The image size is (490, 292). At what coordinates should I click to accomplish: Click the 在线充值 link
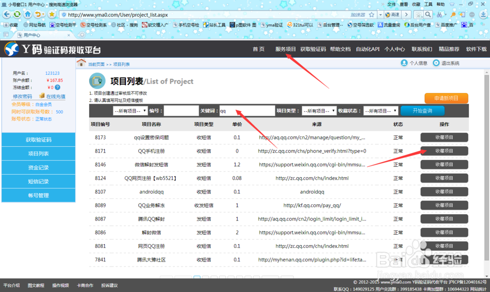(56, 96)
